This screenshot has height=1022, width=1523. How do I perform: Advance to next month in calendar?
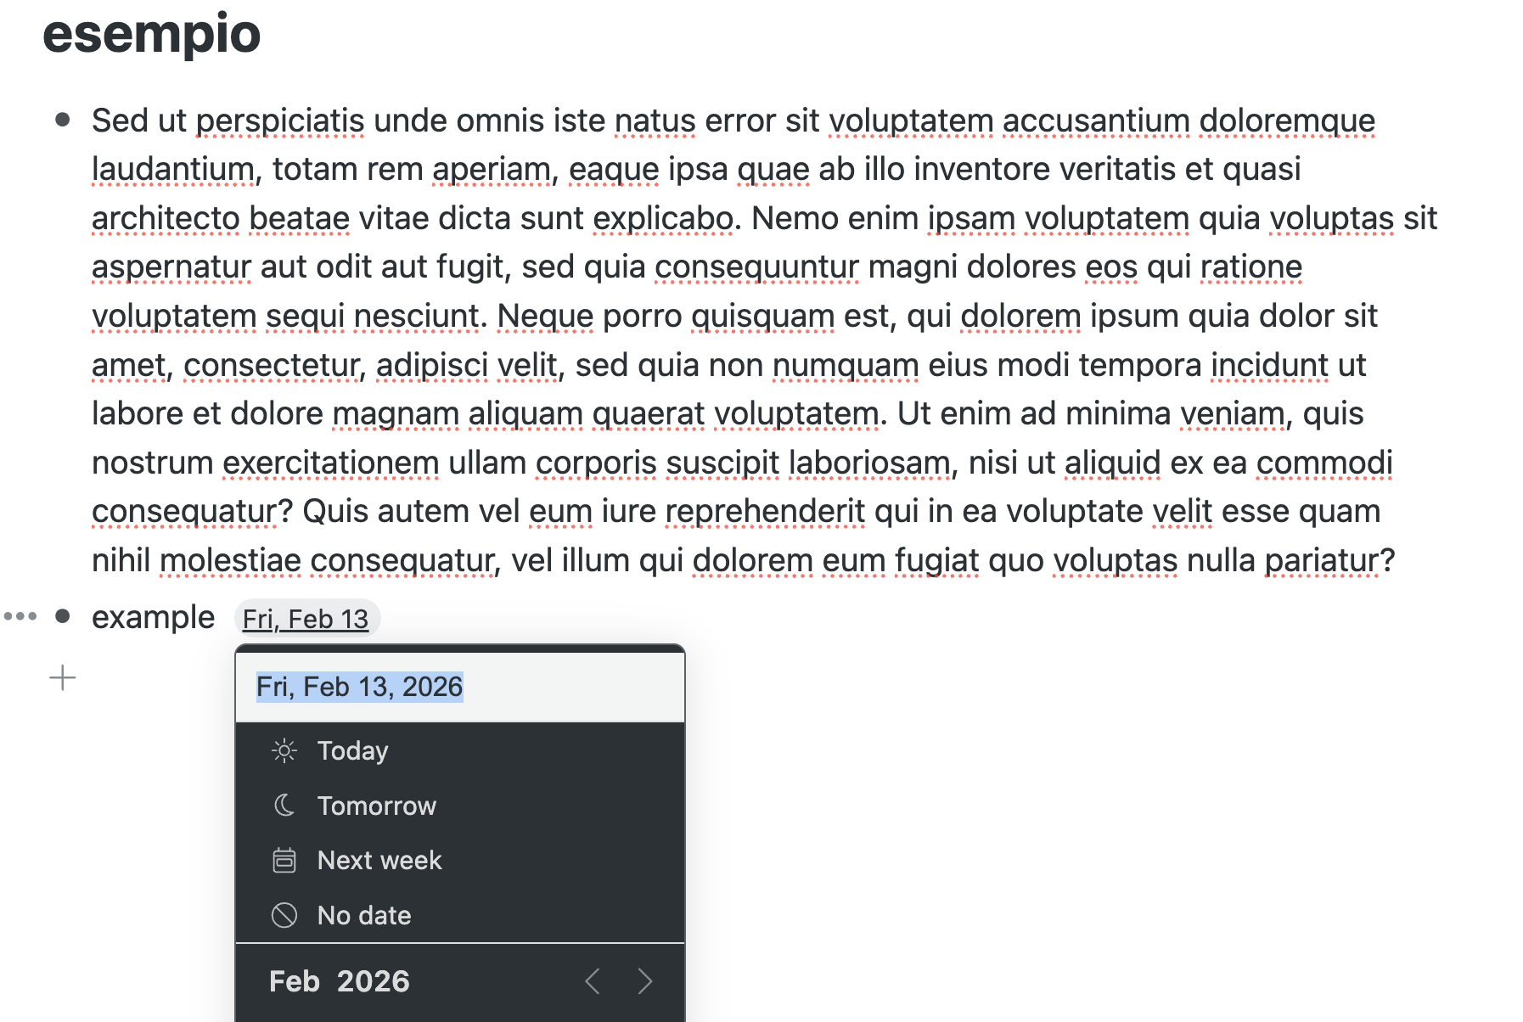coord(645,981)
